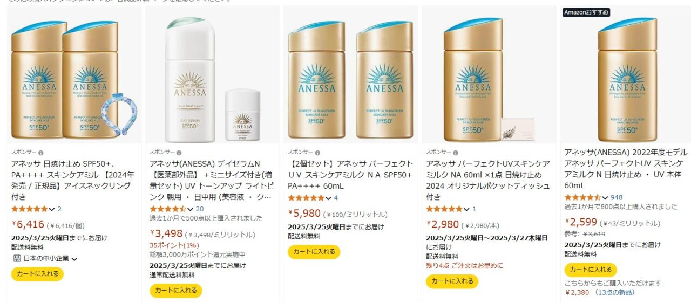The height and width of the screenshot is (303, 691).
Task: Add the ¥5,980 two-pack to cart
Action: [x=314, y=252]
